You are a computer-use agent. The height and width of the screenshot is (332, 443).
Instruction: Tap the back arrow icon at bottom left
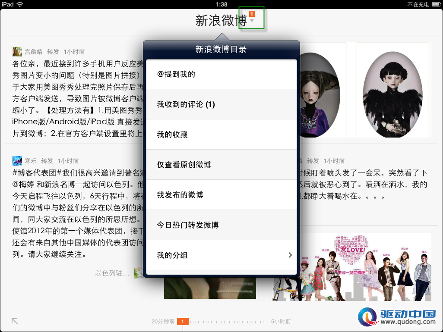(x=15, y=321)
